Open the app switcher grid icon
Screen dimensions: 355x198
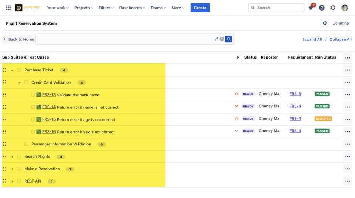8,8
